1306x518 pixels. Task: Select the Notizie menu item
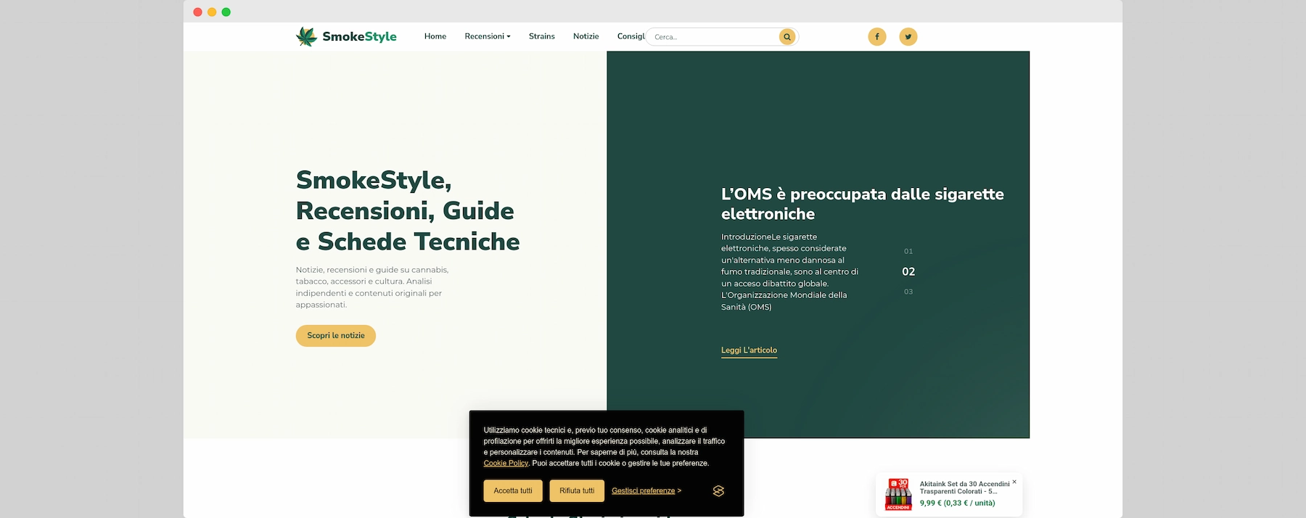point(586,36)
